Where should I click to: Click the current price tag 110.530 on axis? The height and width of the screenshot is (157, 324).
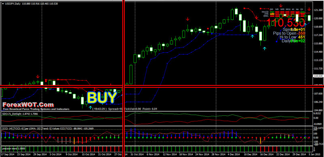(x=318, y=76)
